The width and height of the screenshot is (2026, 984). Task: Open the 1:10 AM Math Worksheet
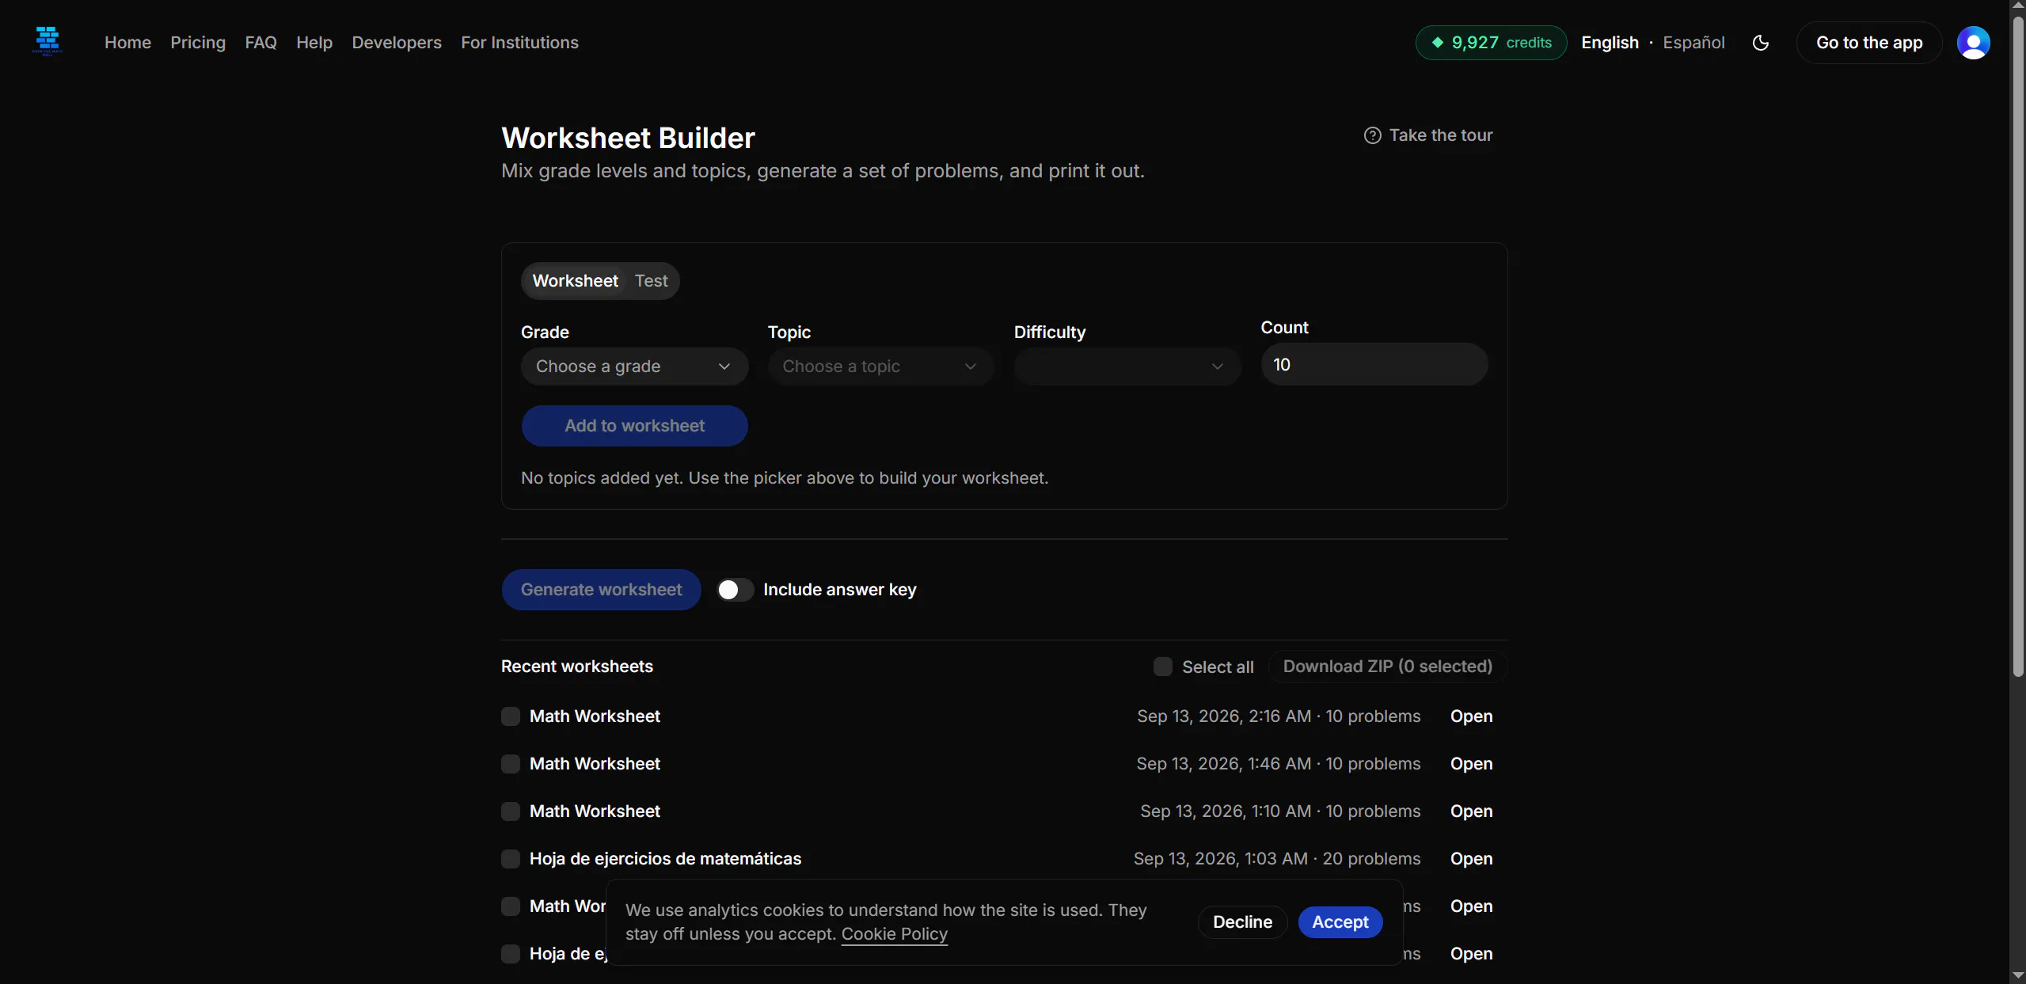[x=1471, y=811]
